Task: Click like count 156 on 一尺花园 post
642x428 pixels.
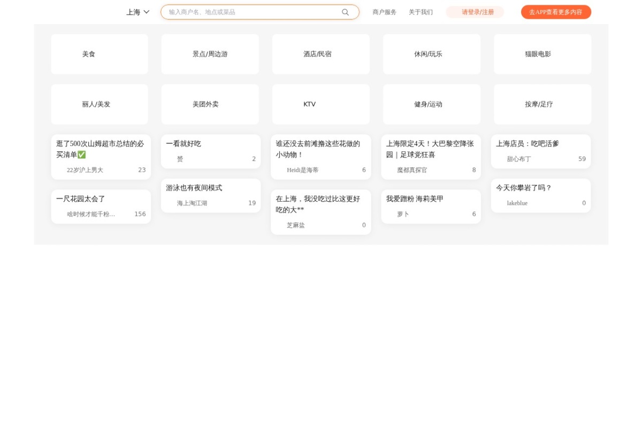Action: pyautogui.click(x=140, y=214)
